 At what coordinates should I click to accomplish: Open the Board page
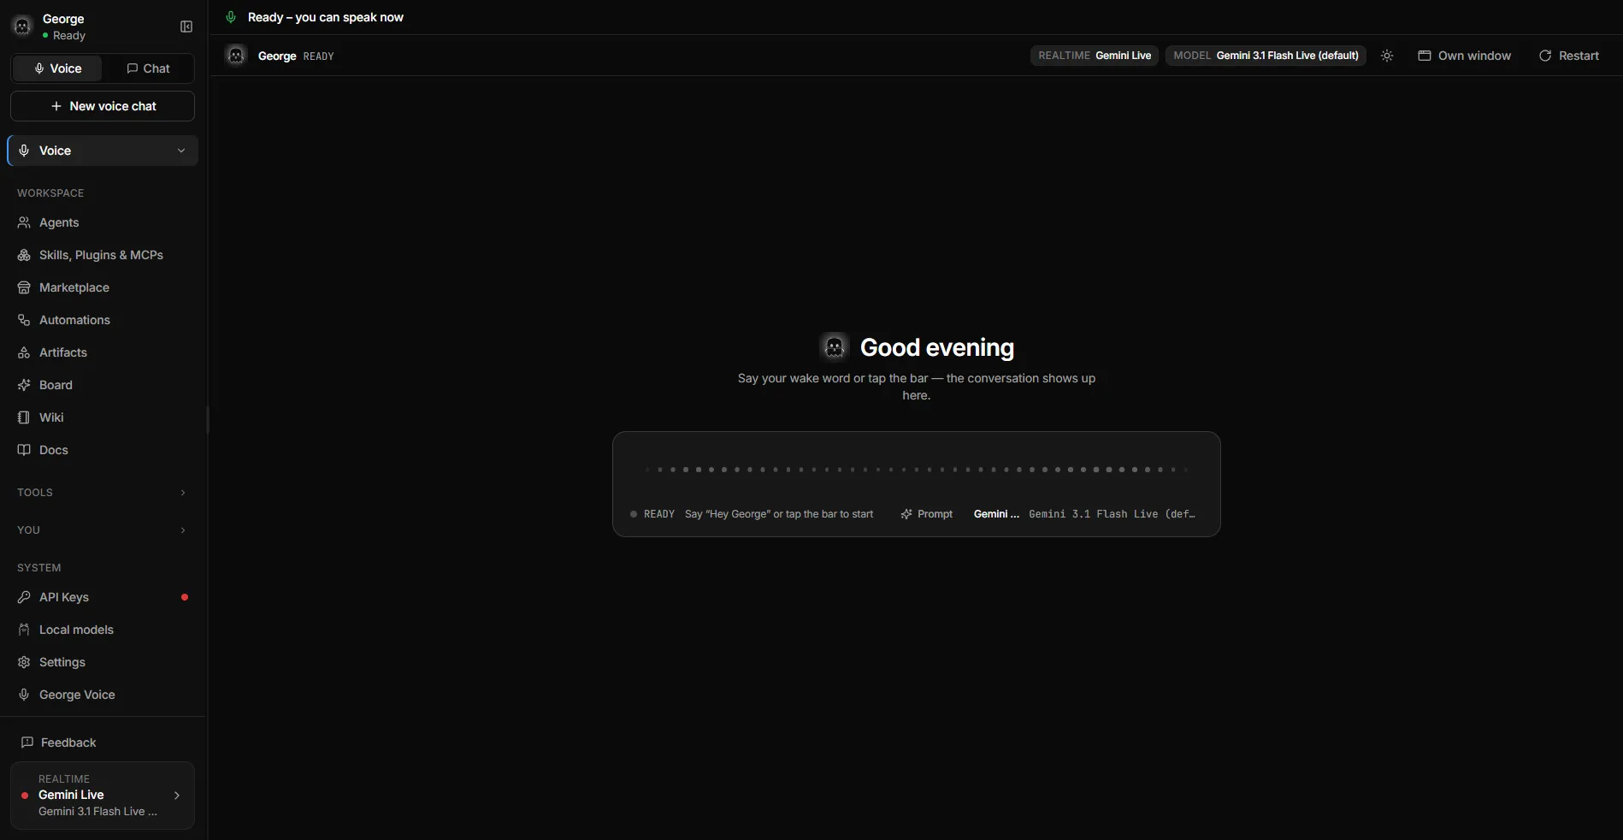(103, 385)
